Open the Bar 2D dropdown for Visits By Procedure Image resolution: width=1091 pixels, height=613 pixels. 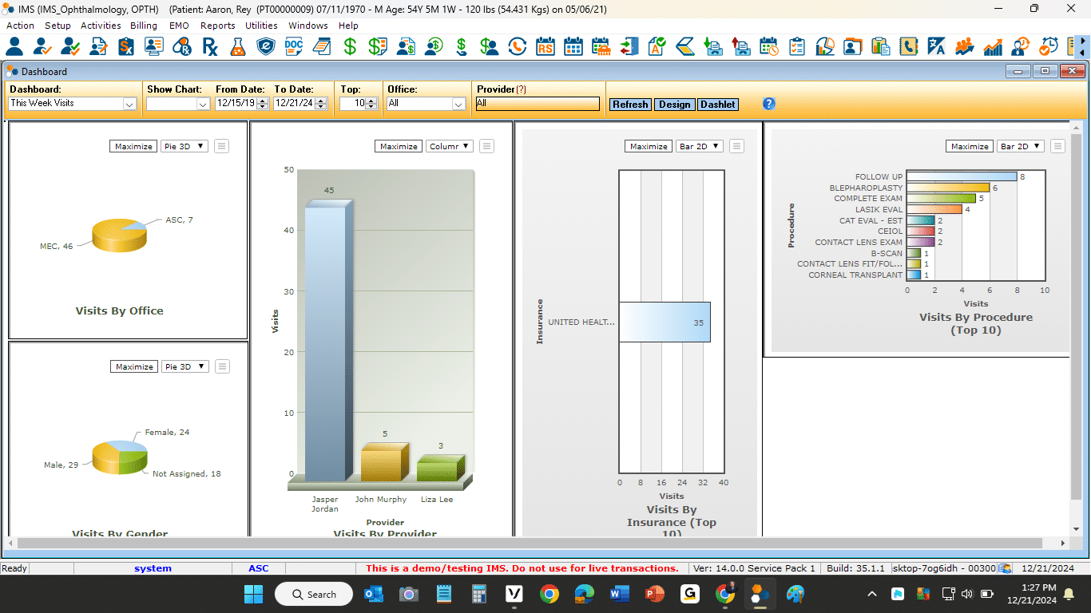1037,146
